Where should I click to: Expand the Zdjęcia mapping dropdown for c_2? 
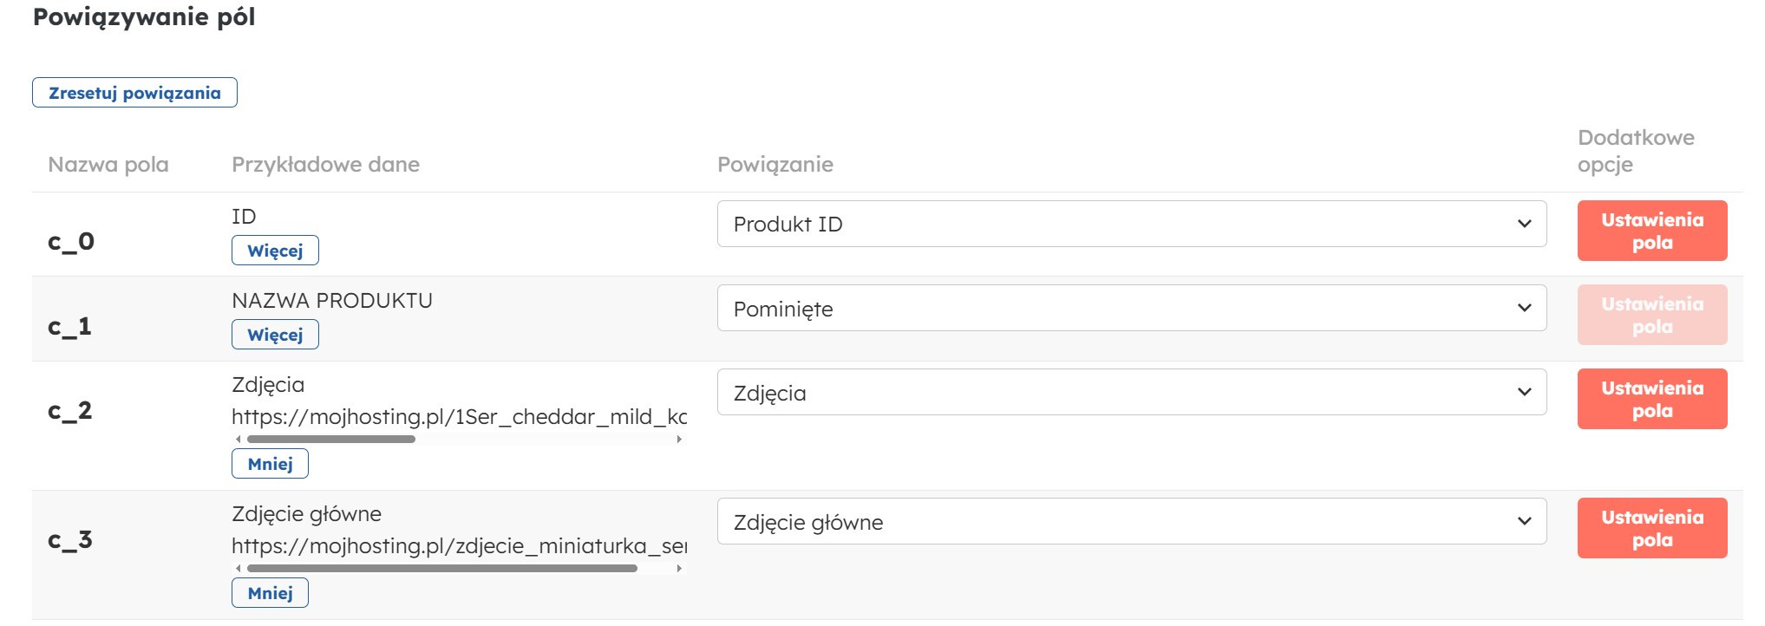click(x=1131, y=392)
